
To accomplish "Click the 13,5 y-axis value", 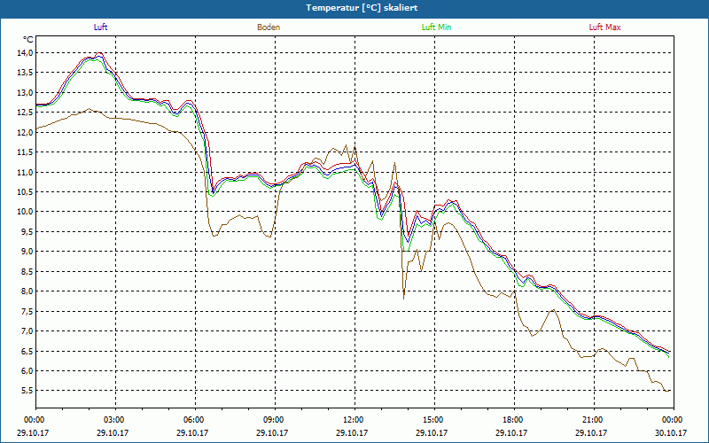I will point(26,73).
